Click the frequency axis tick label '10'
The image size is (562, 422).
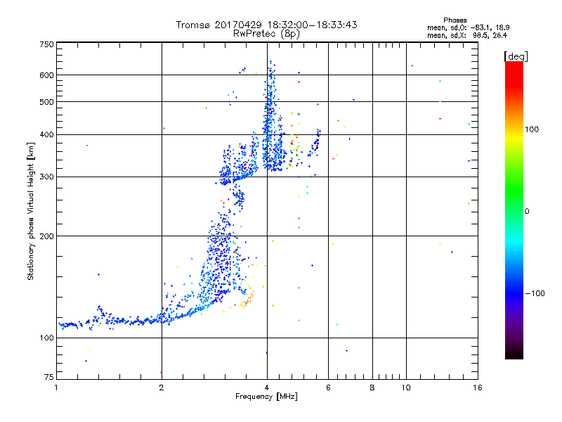[x=406, y=388]
